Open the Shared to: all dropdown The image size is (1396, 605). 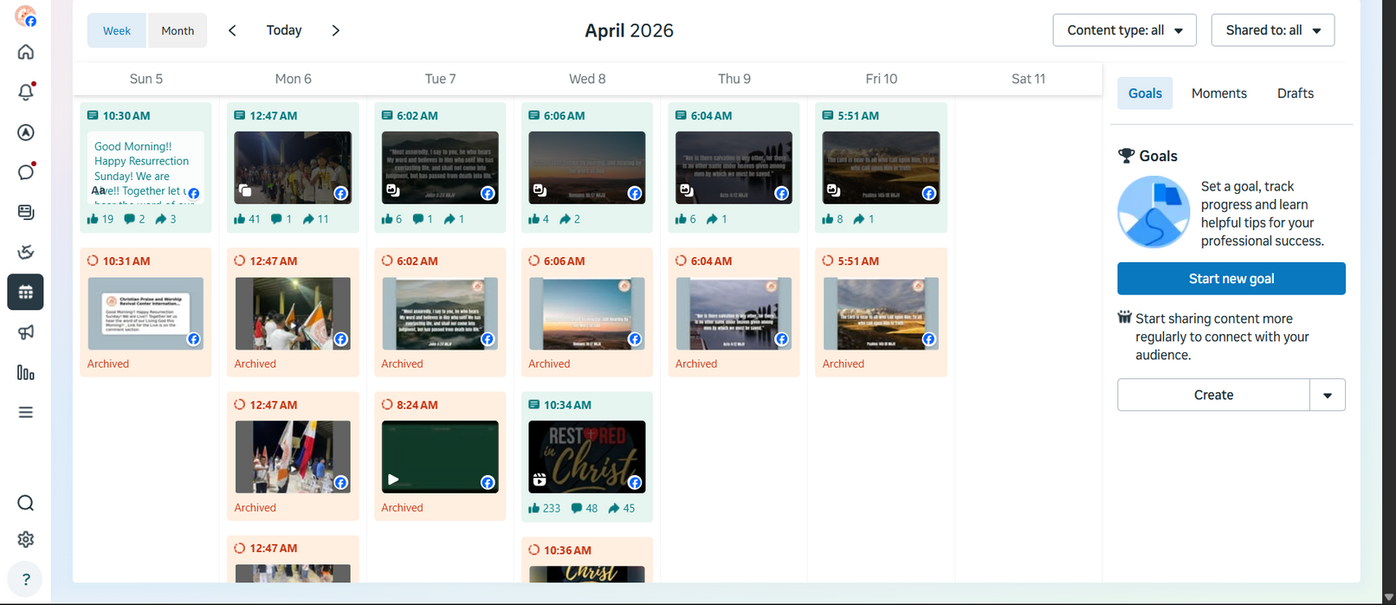(1273, 30)
